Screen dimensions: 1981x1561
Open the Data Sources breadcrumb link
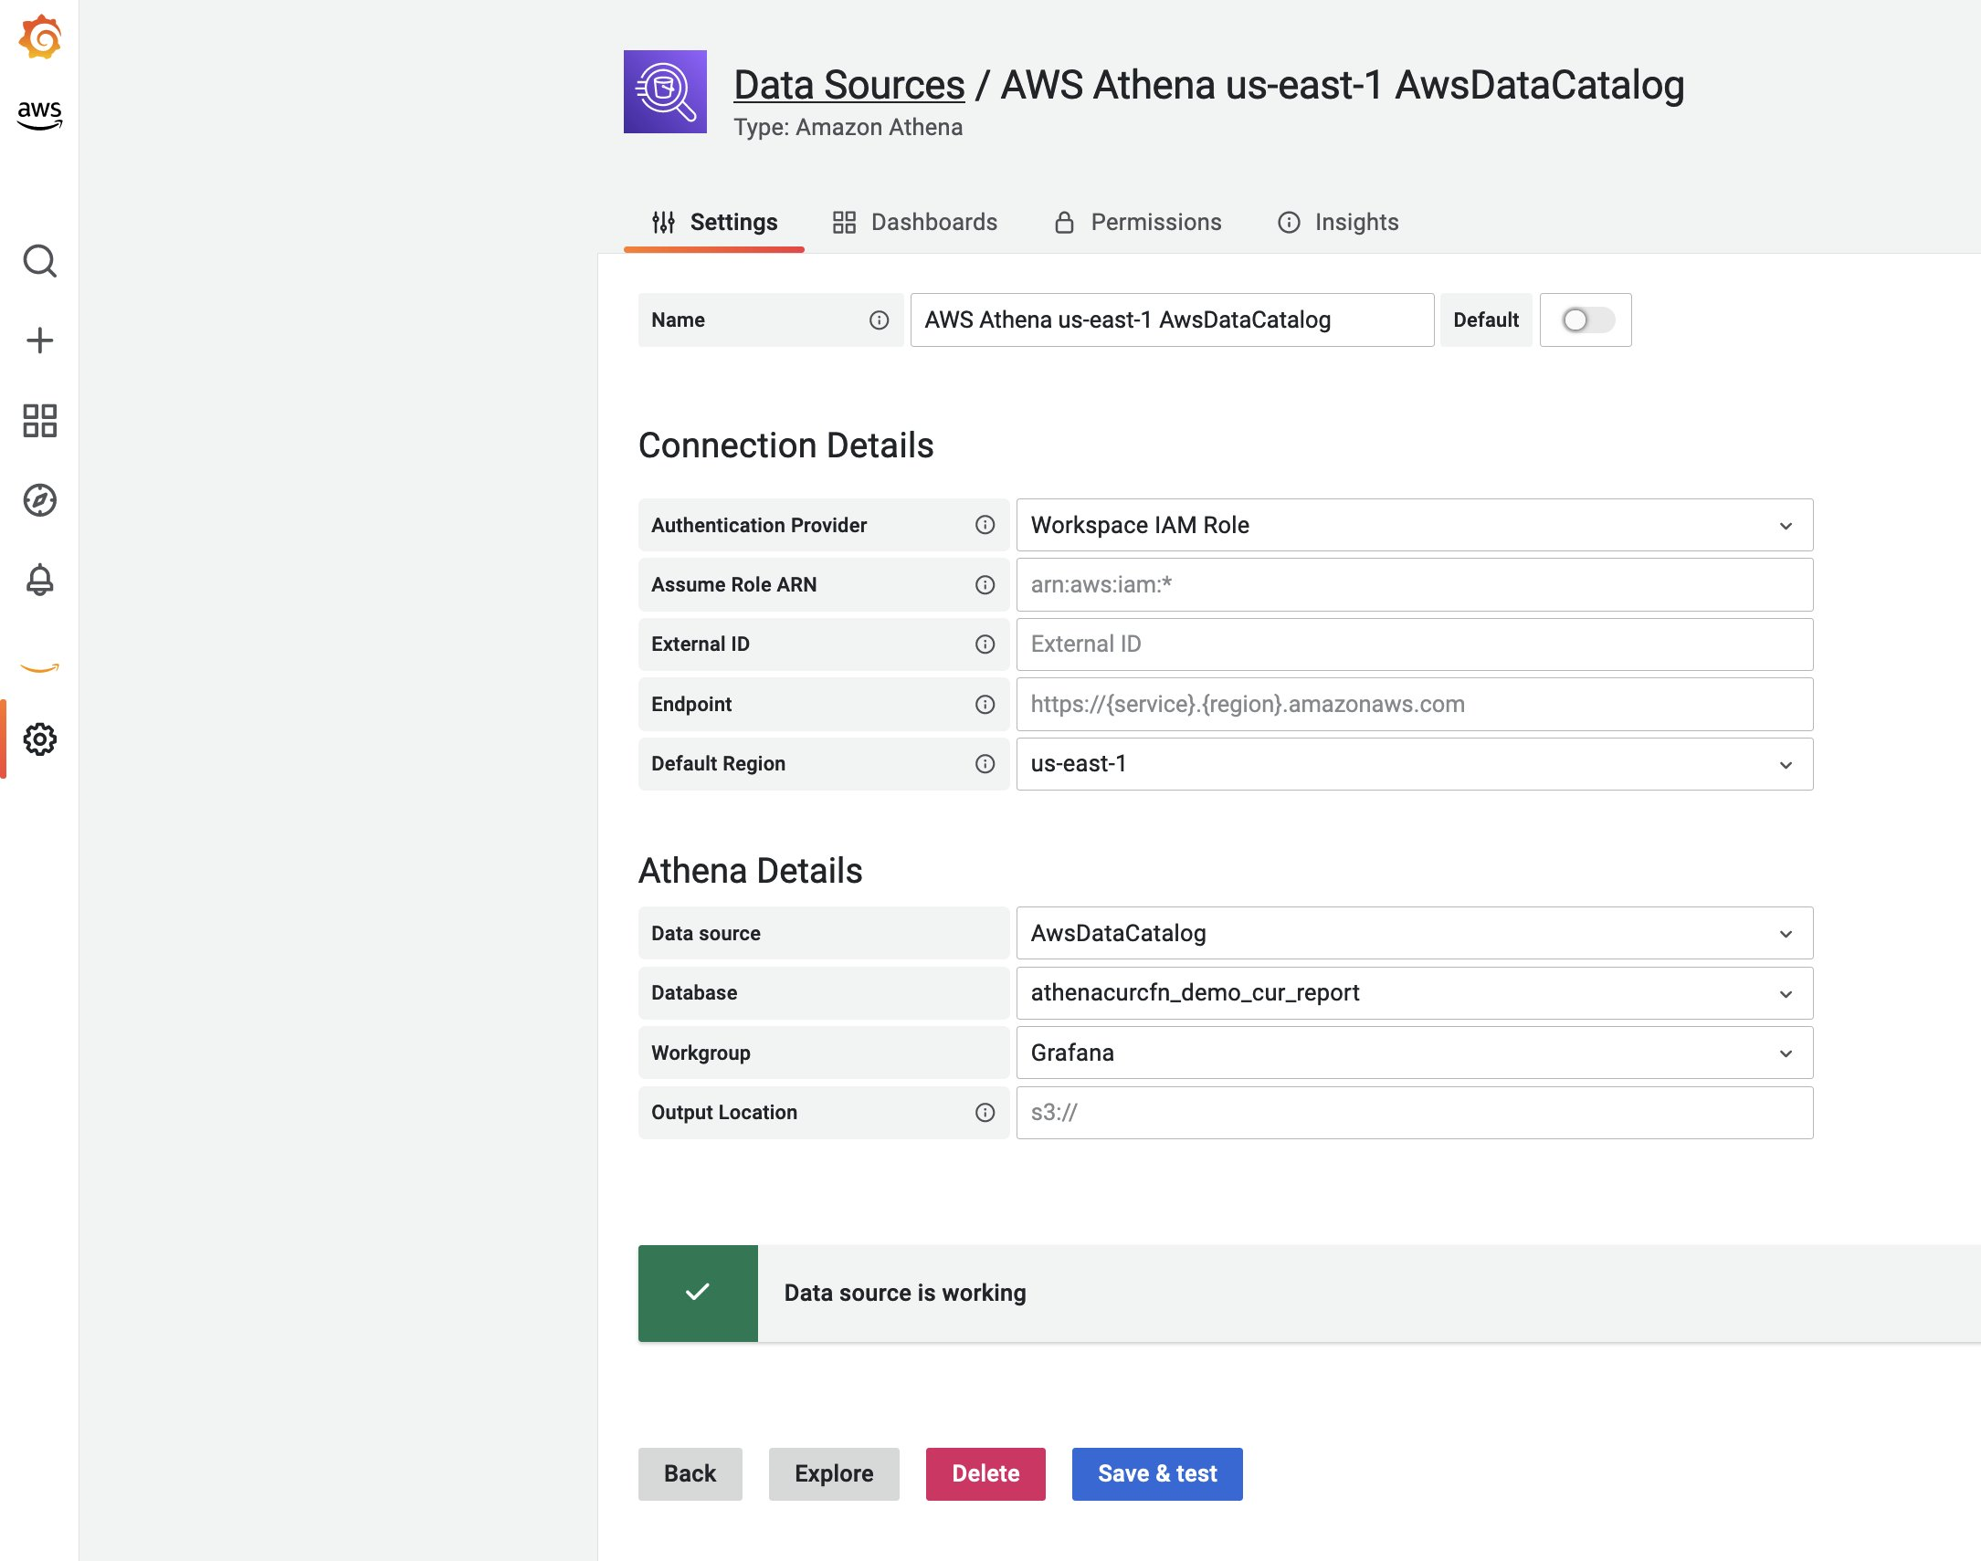[848, 84]
